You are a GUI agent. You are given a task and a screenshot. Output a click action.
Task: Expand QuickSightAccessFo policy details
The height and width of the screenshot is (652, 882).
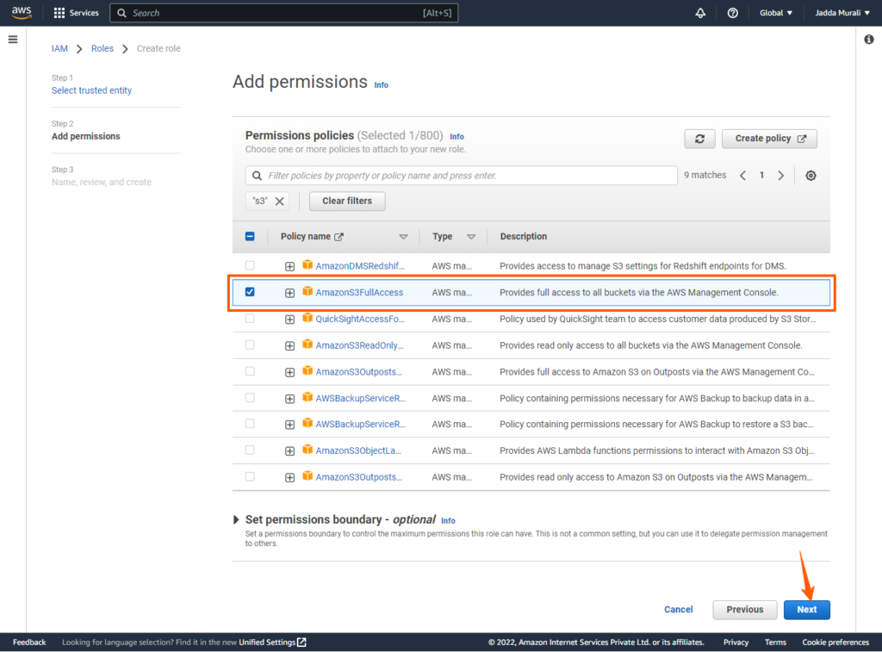pos(289,320)
